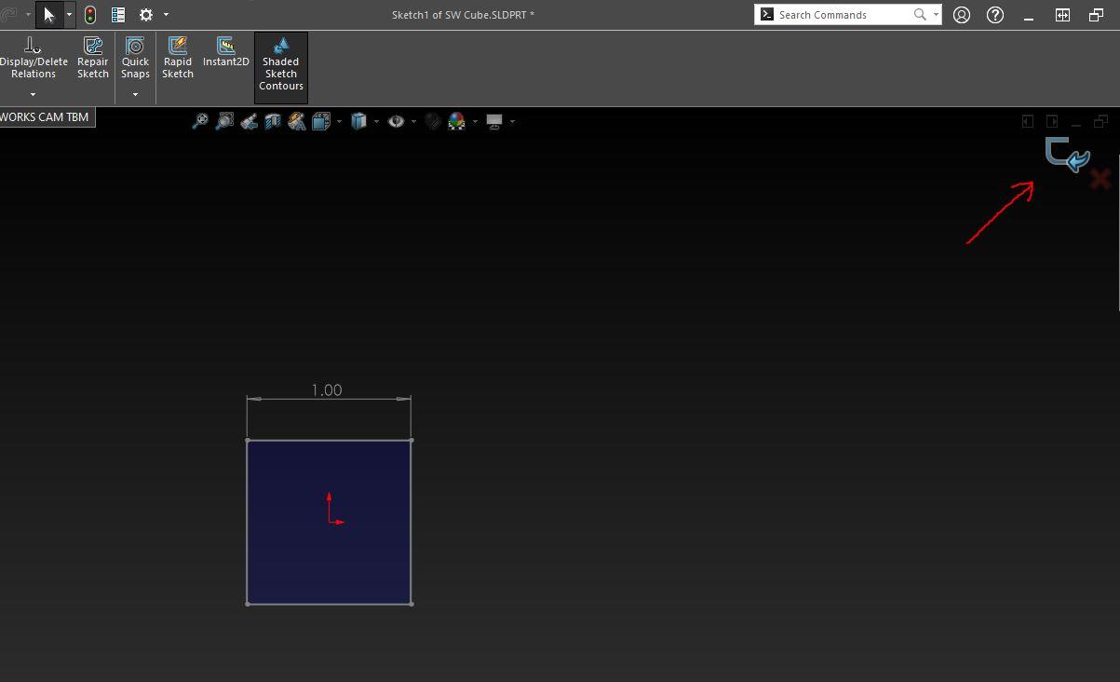The image size is (1120, 682).
Task: Click the tile windows icon in title bar
Action: (1062, 15)
